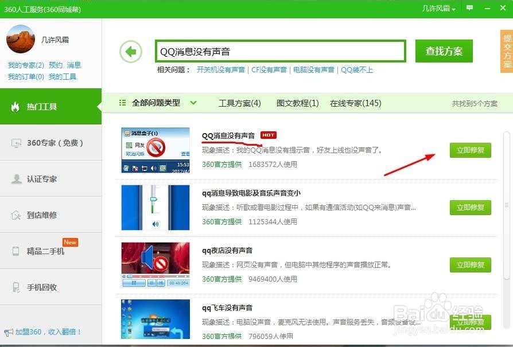Click the title qq夜店没有声音

coord(227,251)
